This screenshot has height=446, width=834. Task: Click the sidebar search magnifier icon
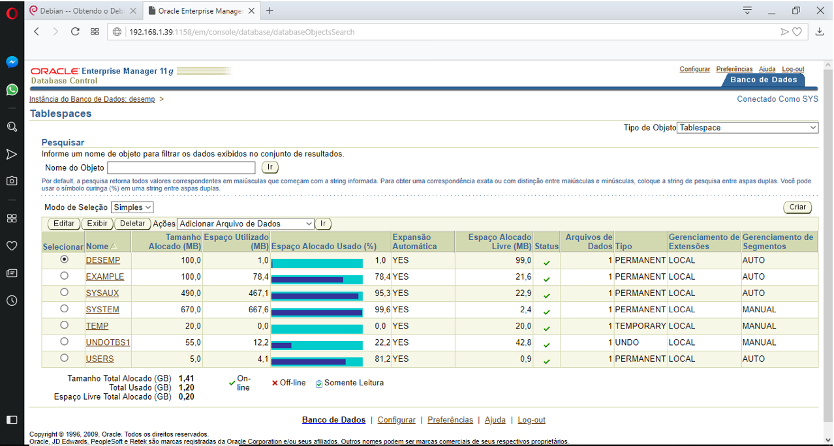(12, 126)
